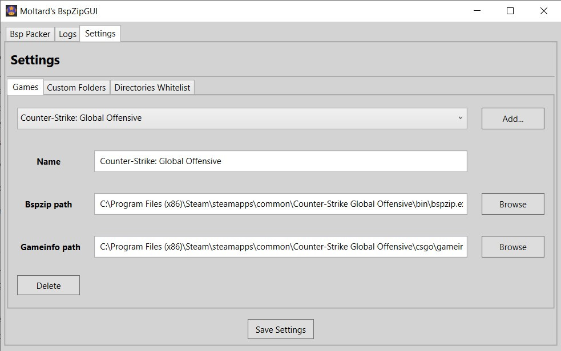
Task: View the Directories Whitelist tab
Action: (x=152, y=87)
